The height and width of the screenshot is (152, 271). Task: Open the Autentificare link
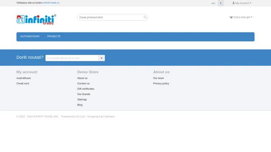click(x=23, y=78)
